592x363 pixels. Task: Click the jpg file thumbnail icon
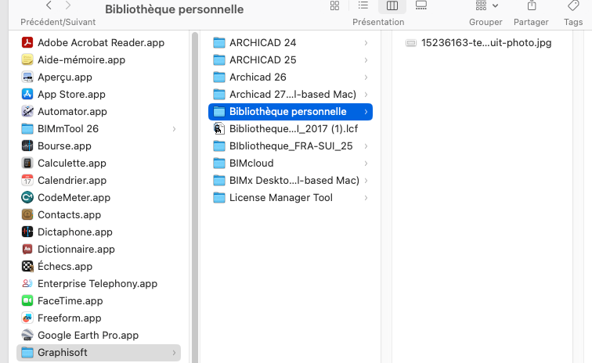point(411,43)
